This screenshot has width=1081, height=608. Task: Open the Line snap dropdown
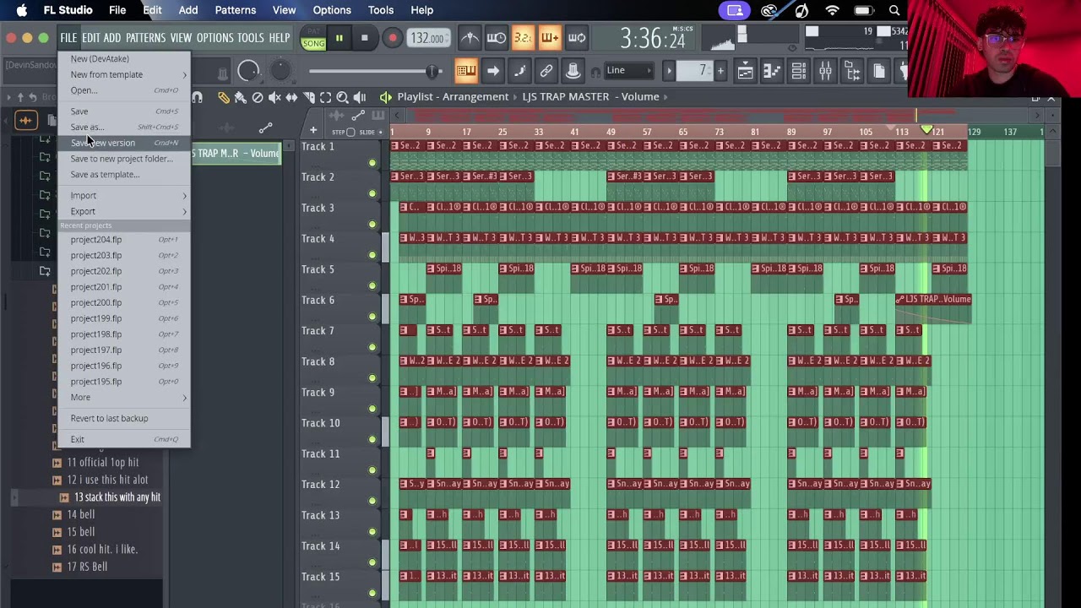(628, 71)
